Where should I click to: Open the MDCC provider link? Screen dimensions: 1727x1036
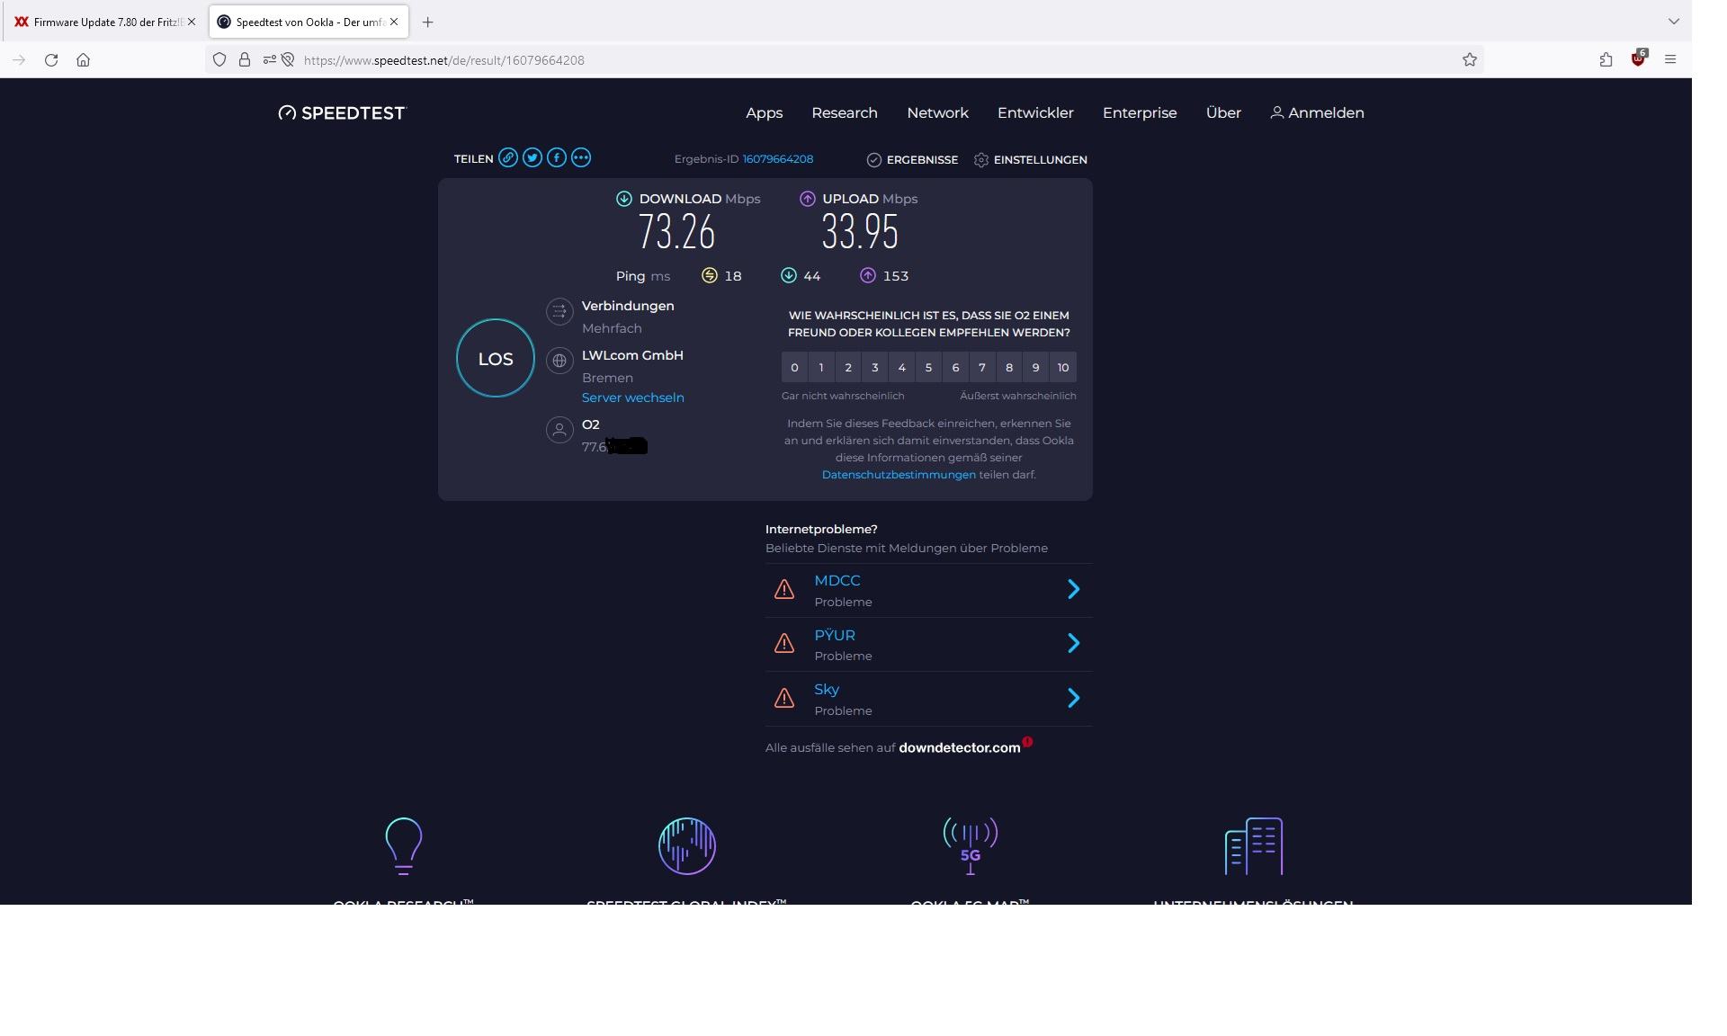837,581
